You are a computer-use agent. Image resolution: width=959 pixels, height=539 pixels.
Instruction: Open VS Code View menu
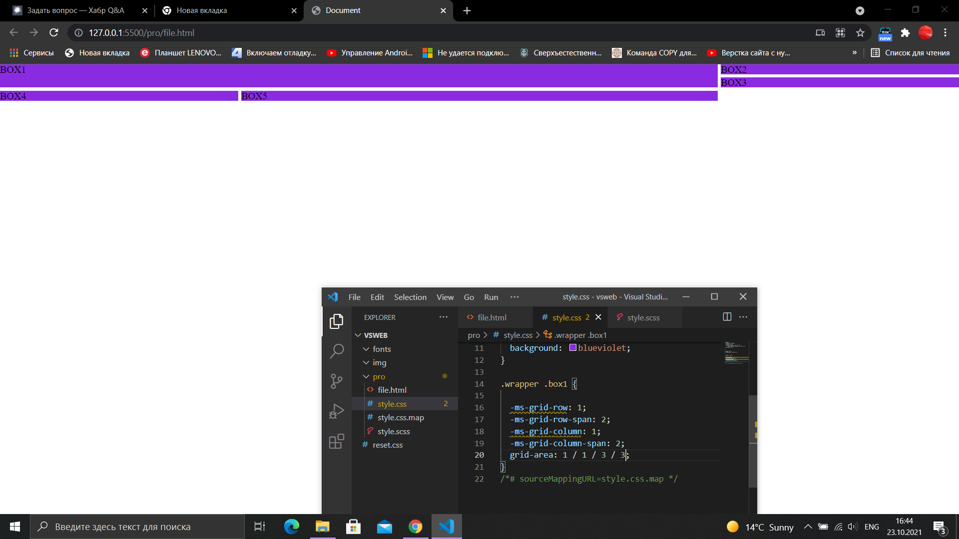[x=445, y=297]
